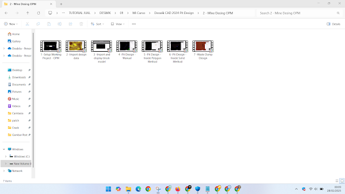Switch to details list view icon
The image size is (345, 194).
click(x=336, y=181)
